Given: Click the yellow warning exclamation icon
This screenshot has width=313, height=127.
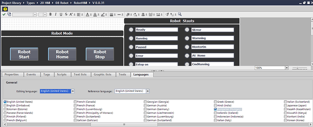Looking at the screenshot, I should tap(5, 9).
